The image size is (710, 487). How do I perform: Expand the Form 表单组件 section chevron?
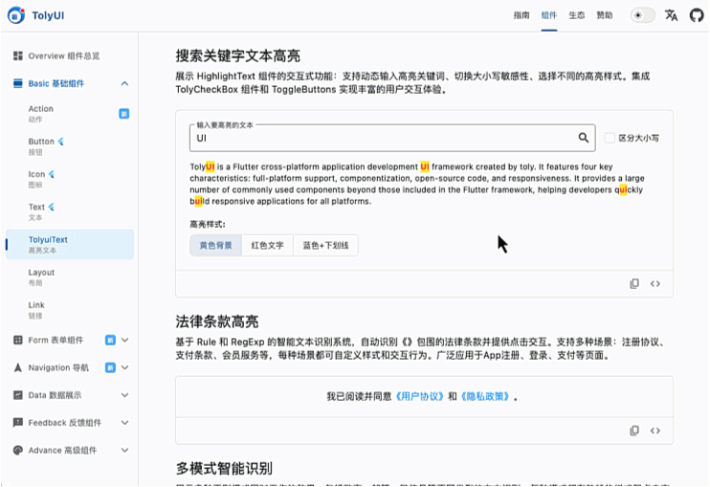tap(125, 340)
